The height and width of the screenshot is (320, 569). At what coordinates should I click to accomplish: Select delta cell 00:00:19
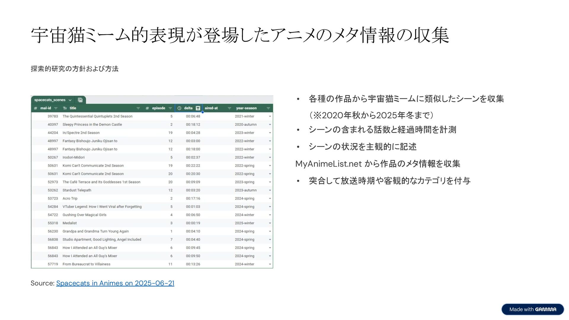193,223
